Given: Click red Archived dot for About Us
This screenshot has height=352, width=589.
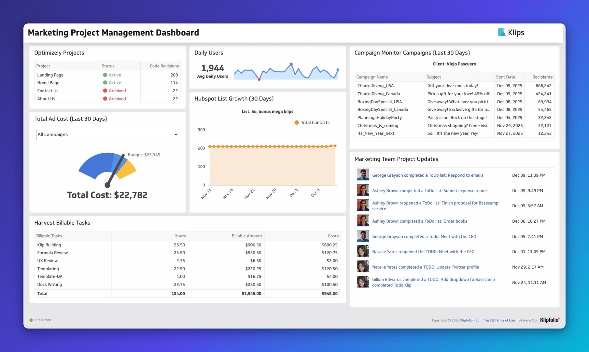Looking at the screenshot, I should tap(105, 99).
